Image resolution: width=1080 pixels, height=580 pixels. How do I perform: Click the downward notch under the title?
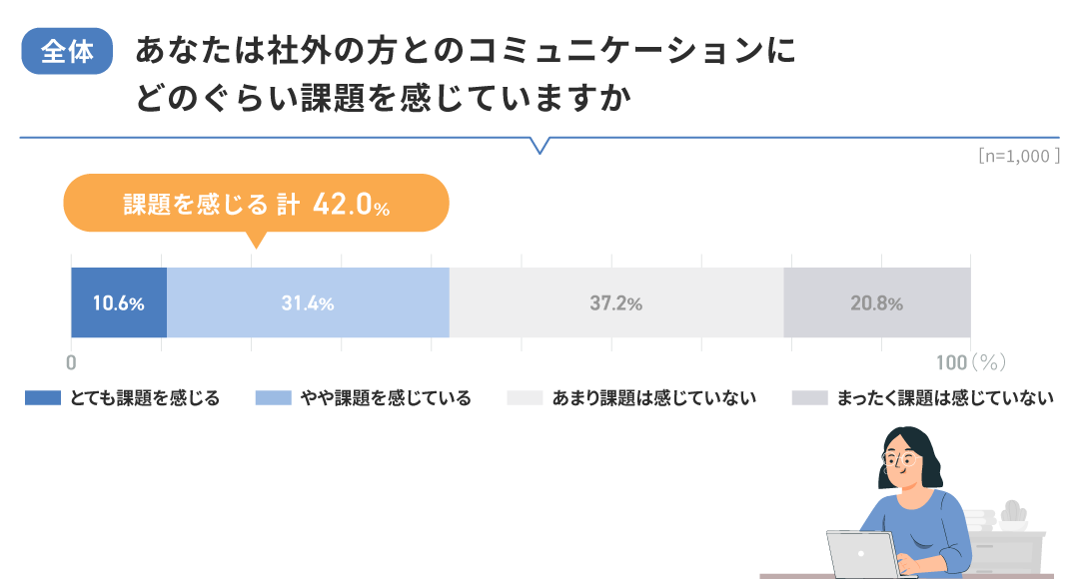click(540, 145)
